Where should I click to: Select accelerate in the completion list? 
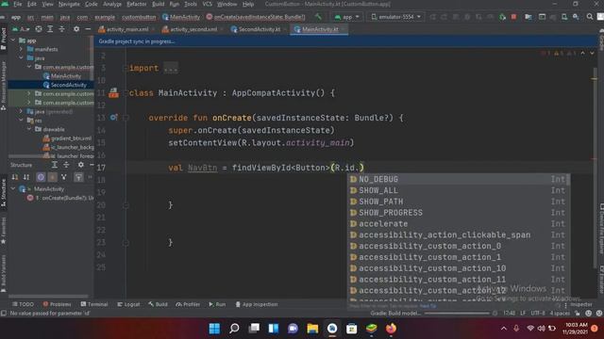(459, 224)
